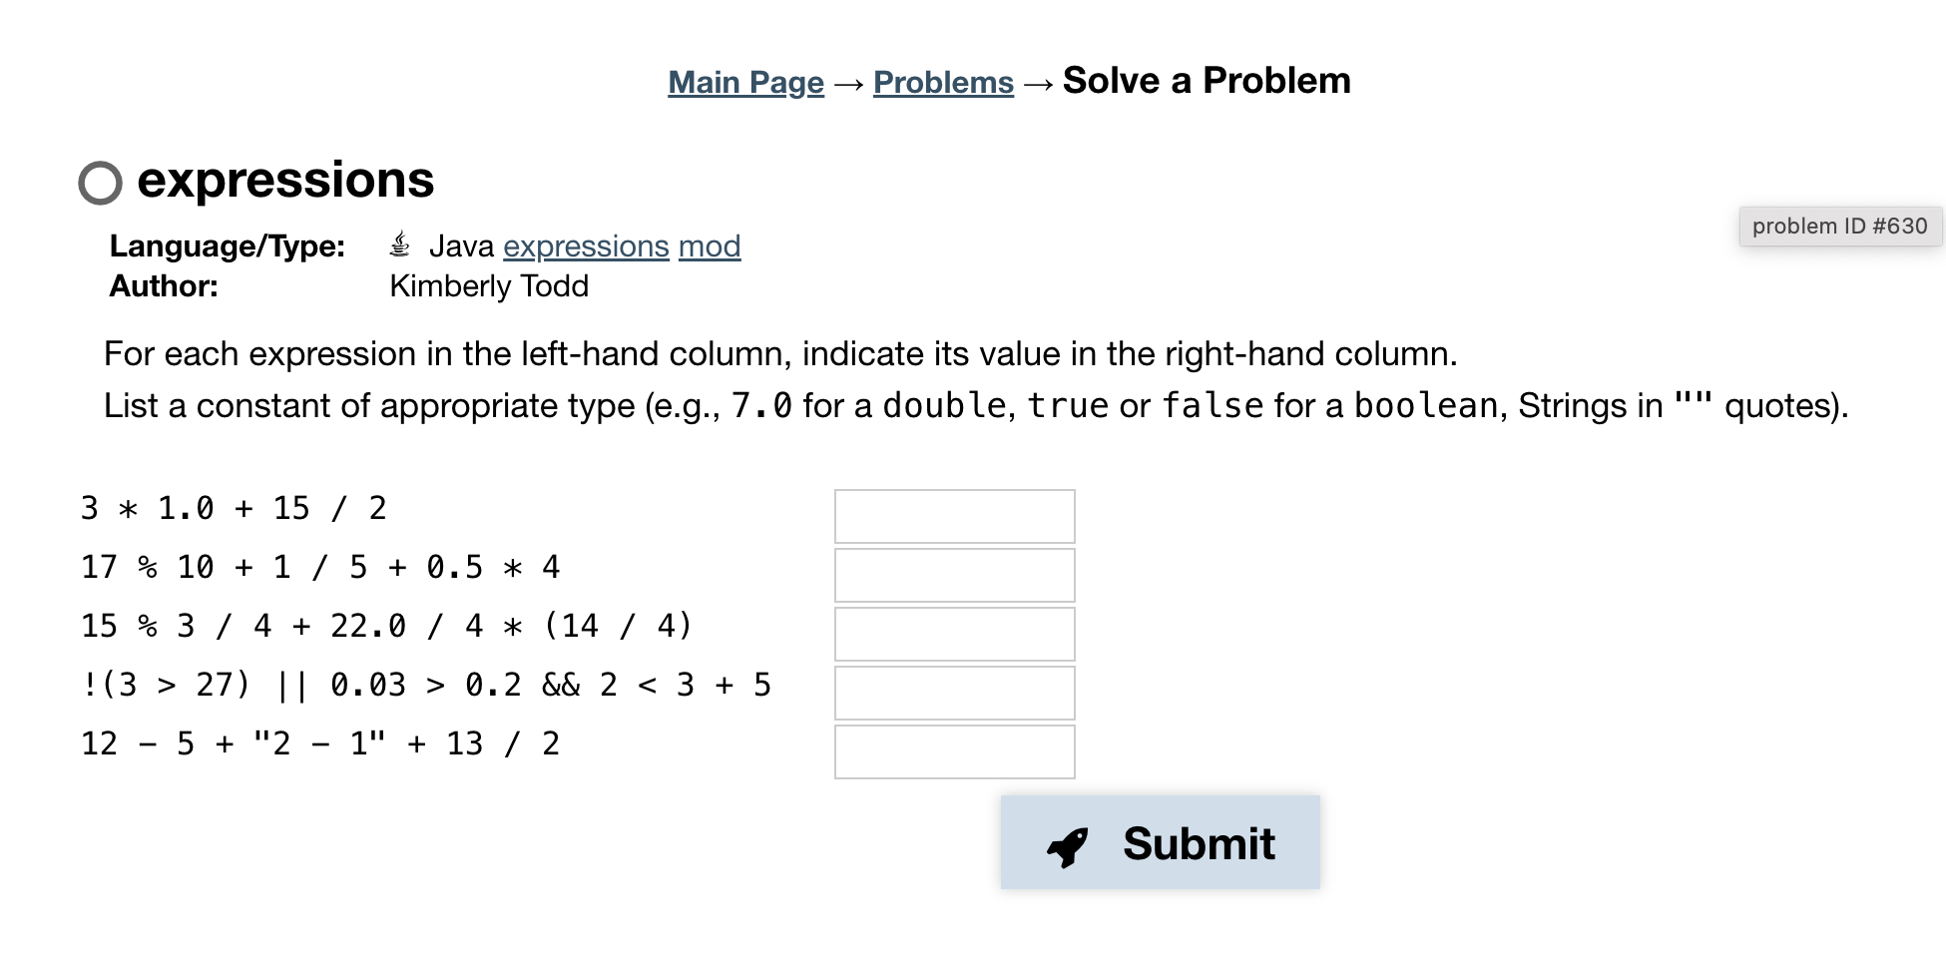The width and height of the screenshot is (1946, 972).
Task: Click the Java coffee cup icon
Action: click(398, 243)
